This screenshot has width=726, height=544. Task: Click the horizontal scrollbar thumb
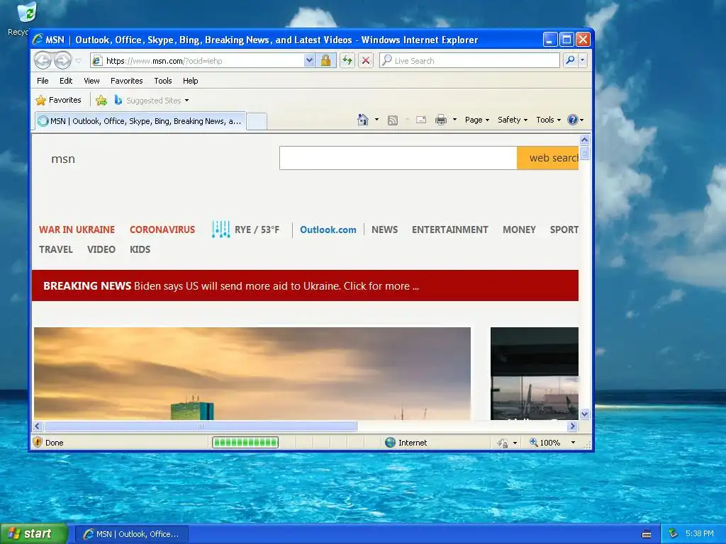tap(201, 426)
